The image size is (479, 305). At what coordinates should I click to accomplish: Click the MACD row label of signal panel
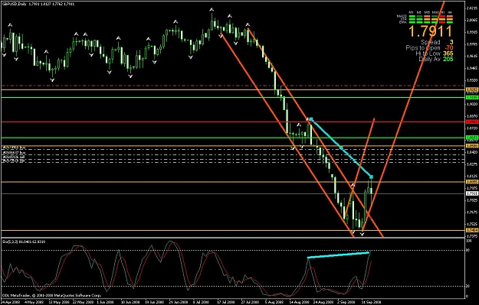coord(402,16)
